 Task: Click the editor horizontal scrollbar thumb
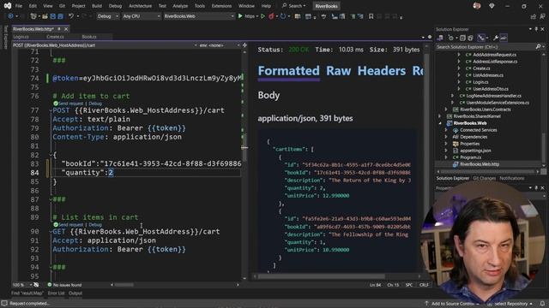click(124, 285)
